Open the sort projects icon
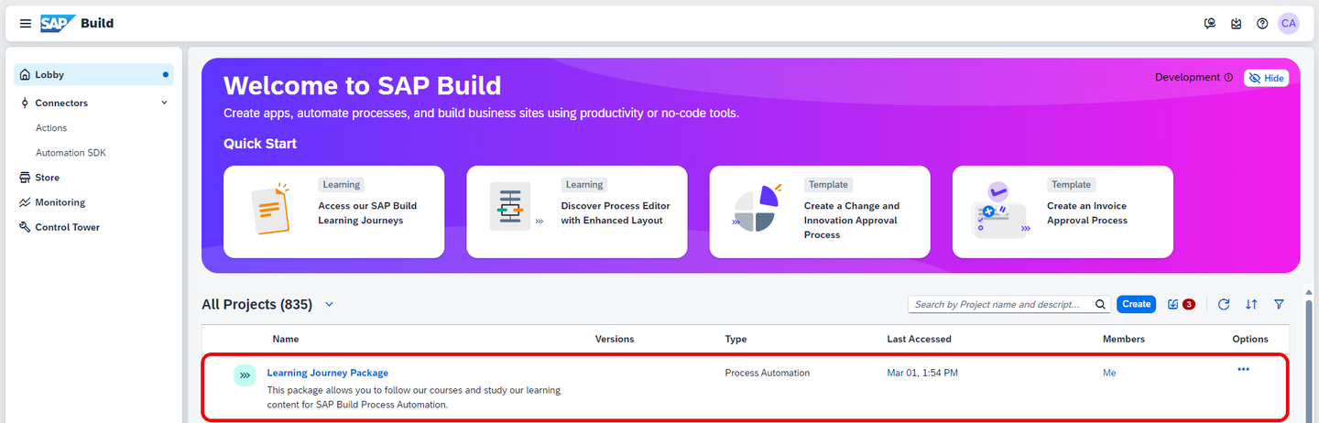This screenshot has height=423, width=1319. pyautogui.click(x=1251, y=304)
